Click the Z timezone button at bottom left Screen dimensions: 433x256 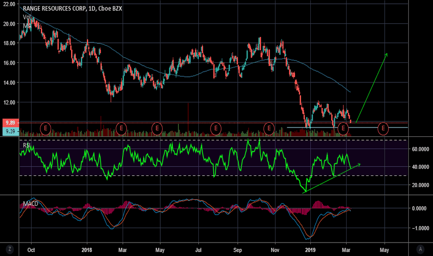tap(10, 249)
